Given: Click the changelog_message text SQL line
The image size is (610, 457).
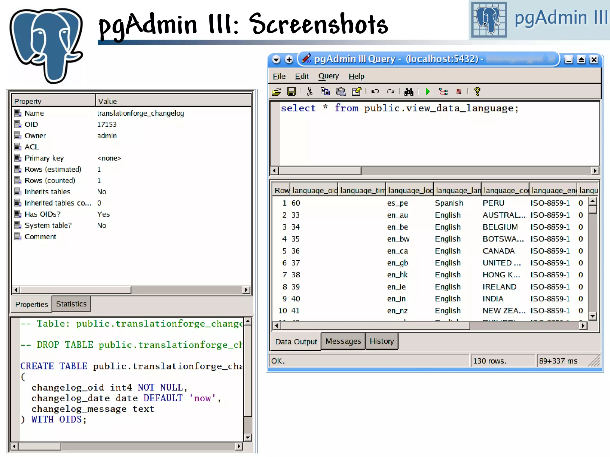Looking at the screenshot, I should pyautogui.click(x=93, y=409).
